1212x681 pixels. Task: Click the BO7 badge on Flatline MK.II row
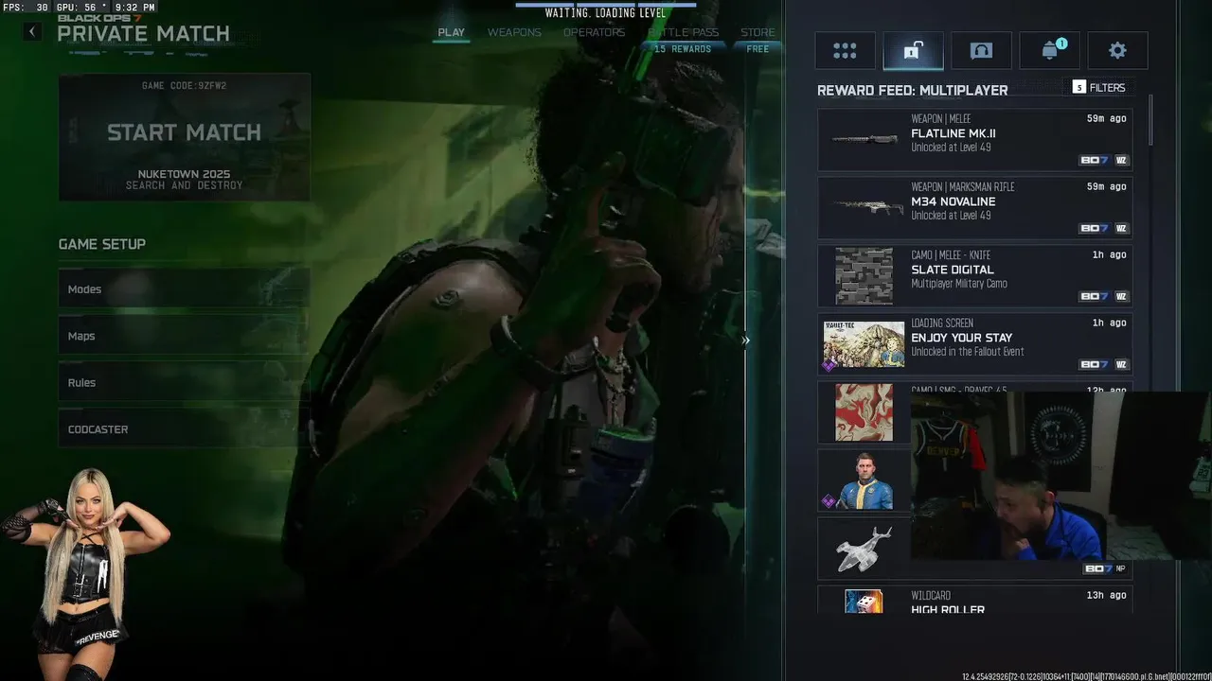[x=1094, y=160]
